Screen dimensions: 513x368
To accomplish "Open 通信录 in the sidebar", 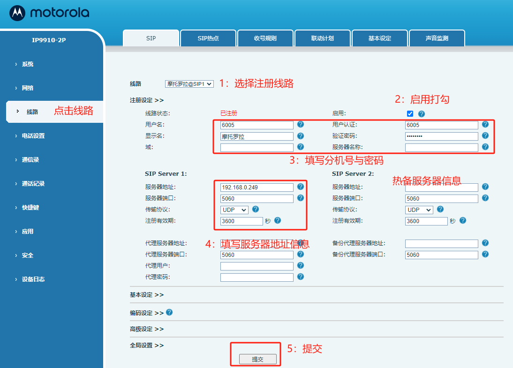I will pyautogui.click(x=30, y=160).
